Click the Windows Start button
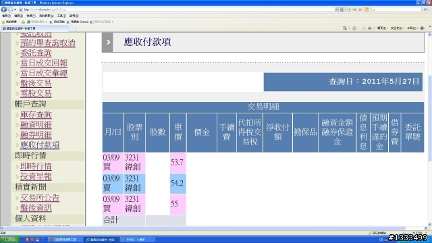 10,240
